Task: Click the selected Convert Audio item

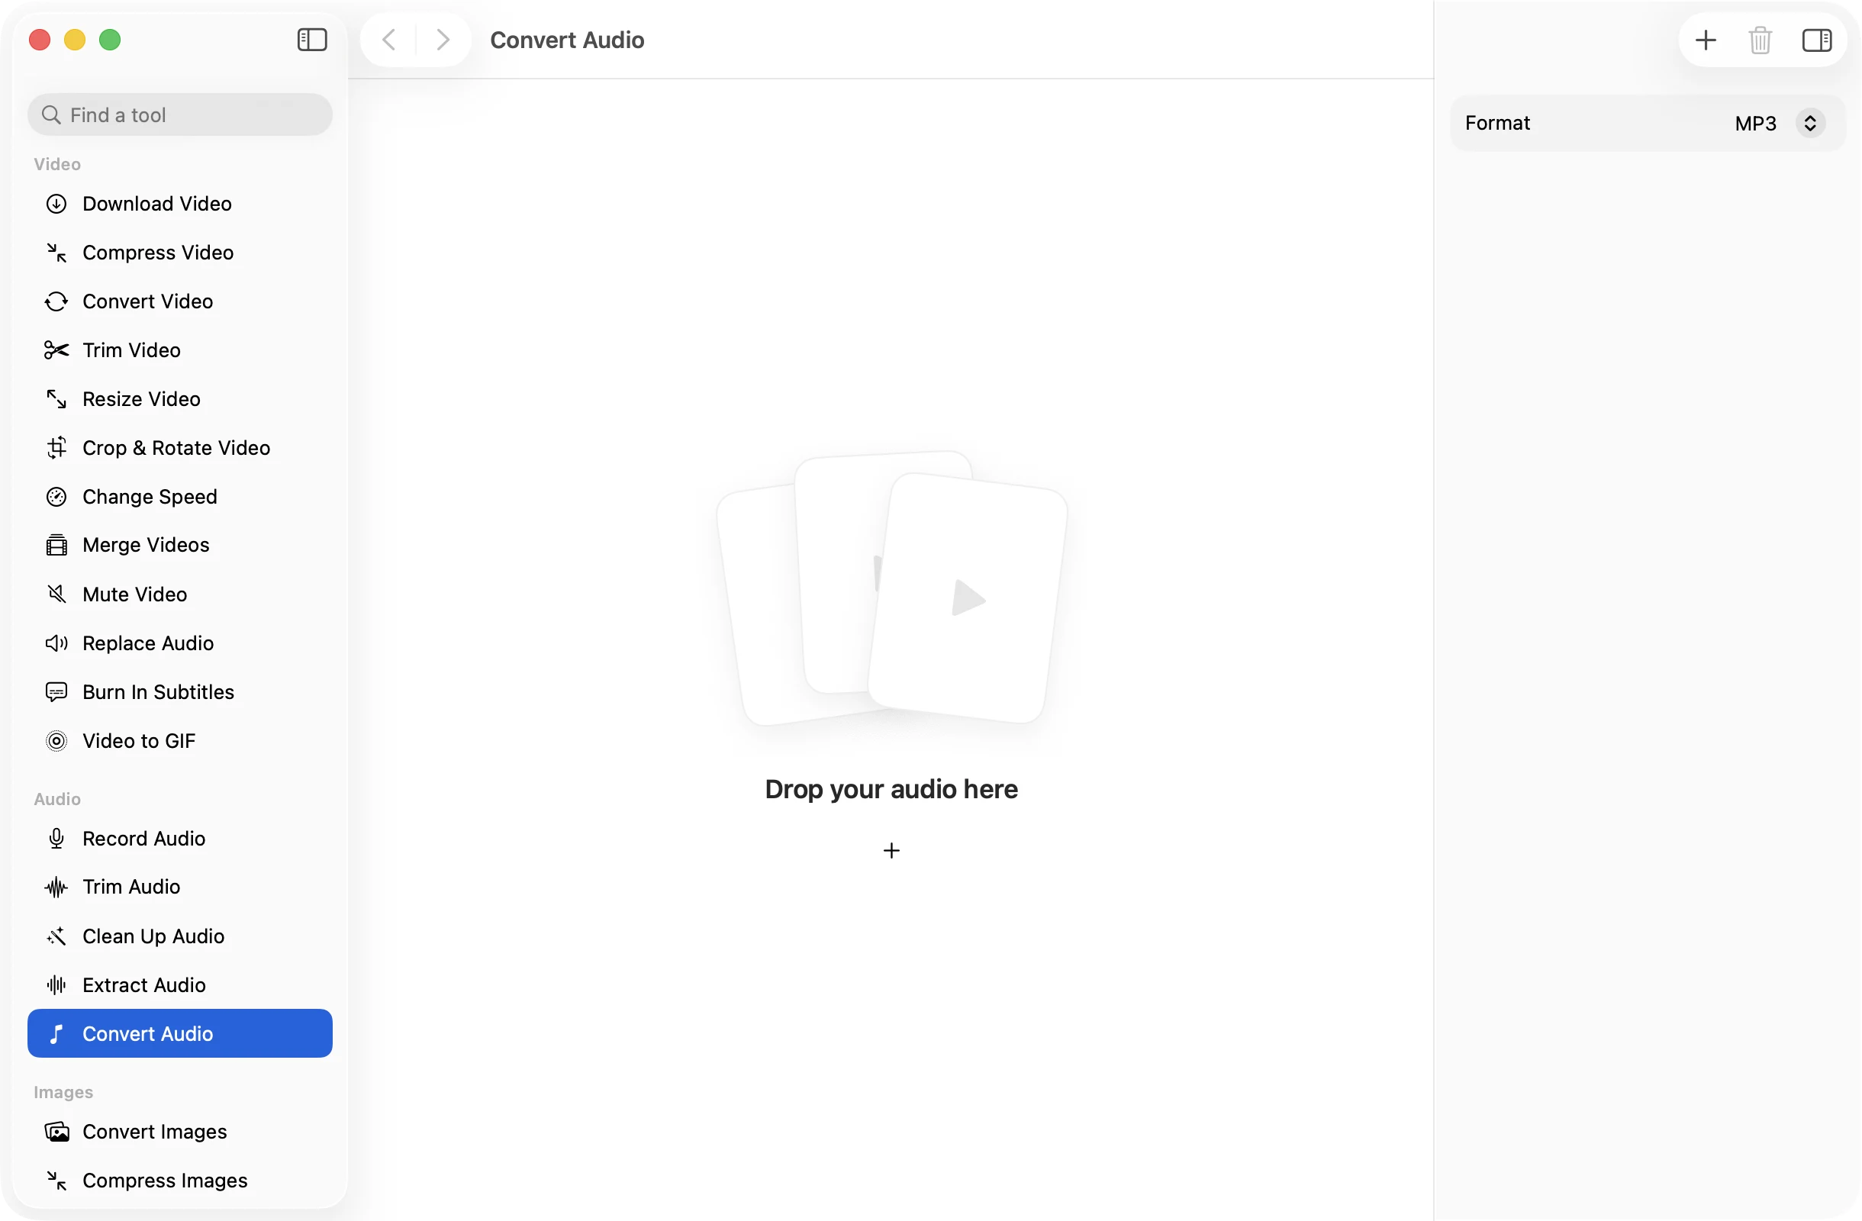Action: pos(180,1034)
